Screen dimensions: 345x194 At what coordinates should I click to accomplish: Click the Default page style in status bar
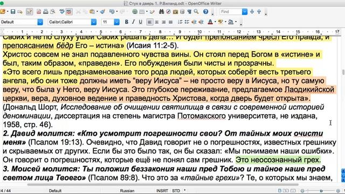[55, 191]
